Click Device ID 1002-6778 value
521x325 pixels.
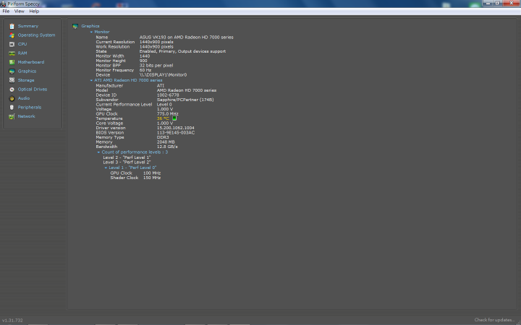(x=168, y=95)
